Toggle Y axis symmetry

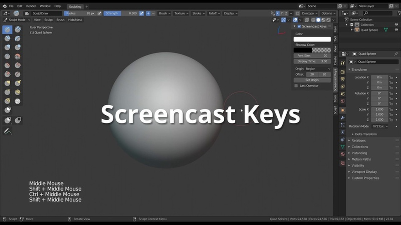pyautogui.click(x=282, y=13)
